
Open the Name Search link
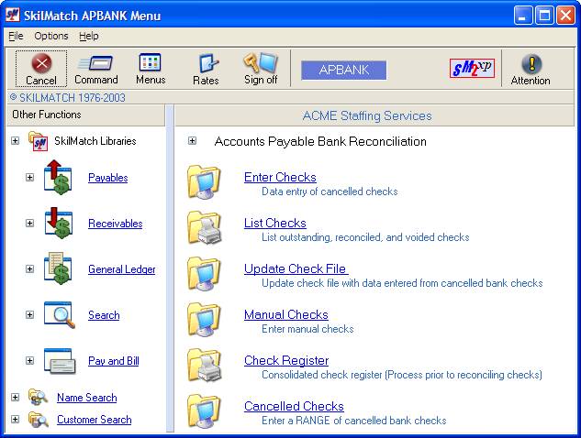86,398
